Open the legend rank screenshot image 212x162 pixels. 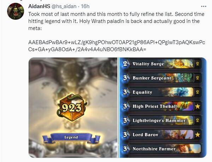point(73,108)
